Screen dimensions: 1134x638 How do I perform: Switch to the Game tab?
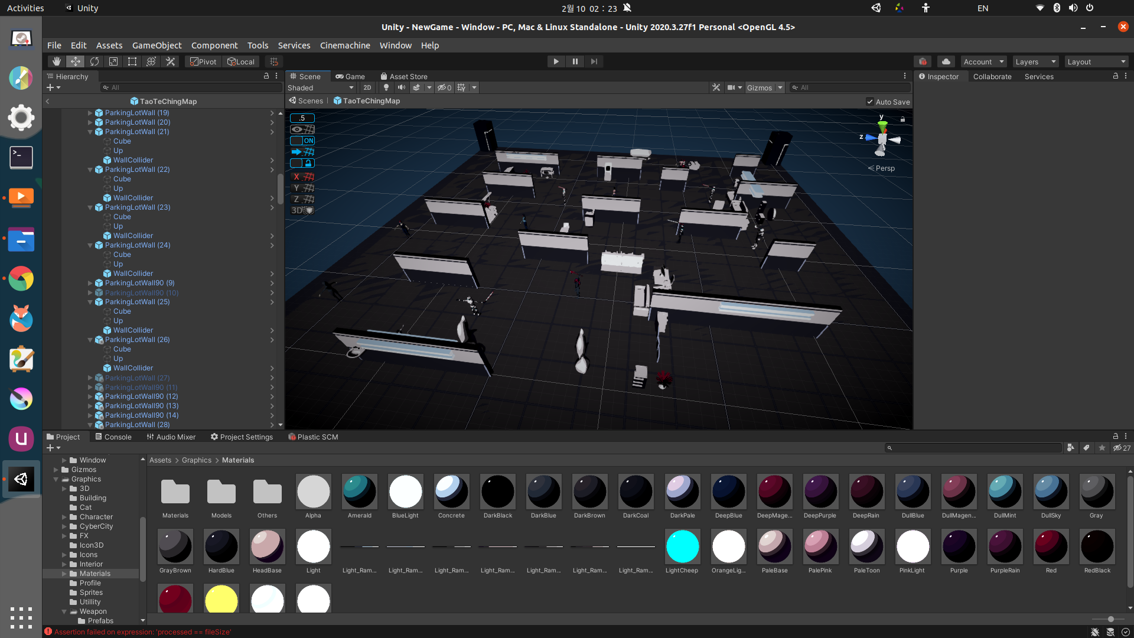350,76
